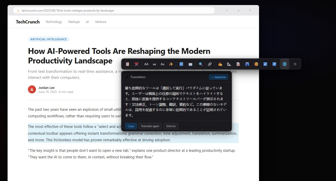Click the memo with pencil icon
This screenshot has width=336, height=181.
tap(238, 64)
